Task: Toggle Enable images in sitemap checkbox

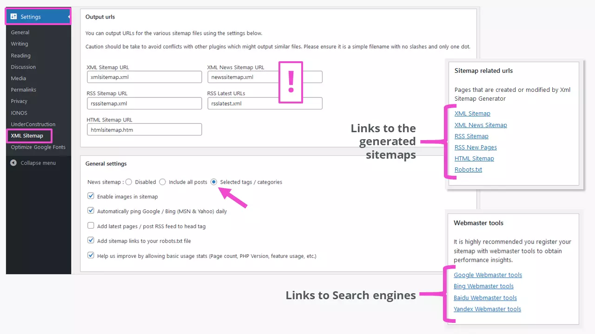Action: 91,196
